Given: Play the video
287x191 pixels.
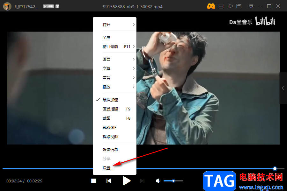Looking at the screenshot, I should click(126, 181).
